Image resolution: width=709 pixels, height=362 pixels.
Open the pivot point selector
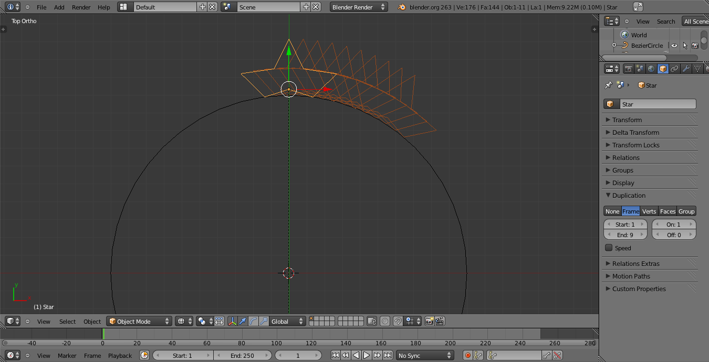tap(205, 321)
